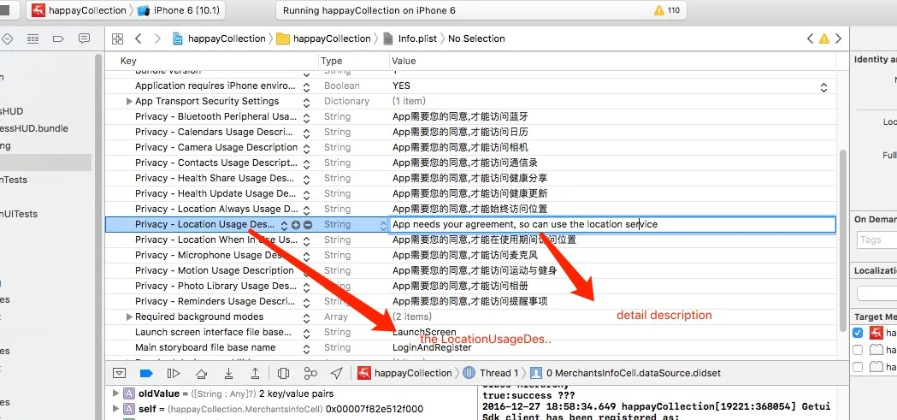The width and height of the screenshot is (897, 420).
Task: Click No Selection in jump bar
Action: coord(476,38)
